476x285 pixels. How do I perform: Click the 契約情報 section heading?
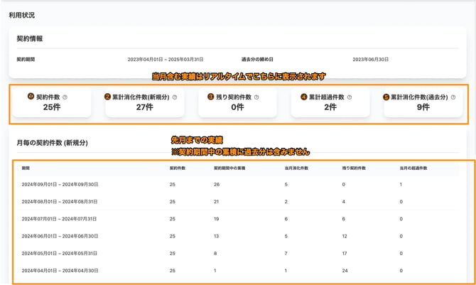click(x=30, y=38)
